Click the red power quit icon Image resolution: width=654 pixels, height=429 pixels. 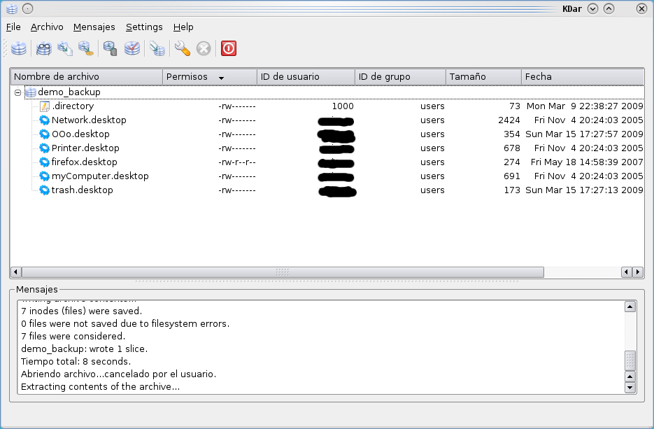[229, 48]
